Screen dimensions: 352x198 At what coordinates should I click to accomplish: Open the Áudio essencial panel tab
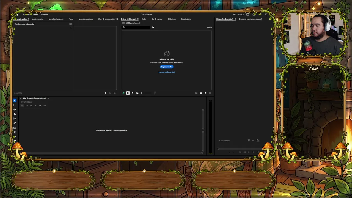[x=38, y=19]
